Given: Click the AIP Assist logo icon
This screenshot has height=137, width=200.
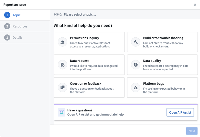Looking at the screenshot, I should pyautogui.click(x=61, y=112).
